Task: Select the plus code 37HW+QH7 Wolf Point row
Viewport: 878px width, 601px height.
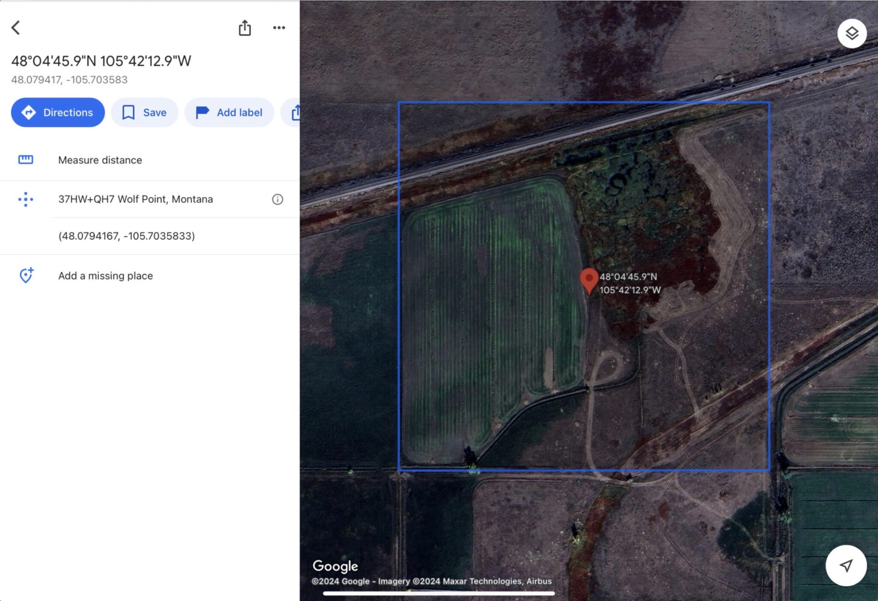Action: tap(135, 199)
